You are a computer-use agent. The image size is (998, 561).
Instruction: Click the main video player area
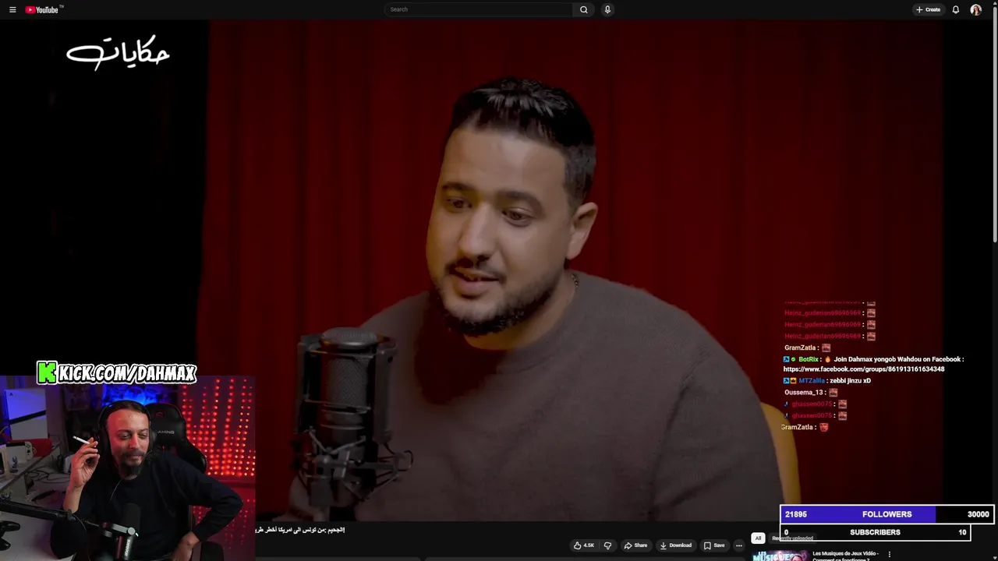point(499,270)
